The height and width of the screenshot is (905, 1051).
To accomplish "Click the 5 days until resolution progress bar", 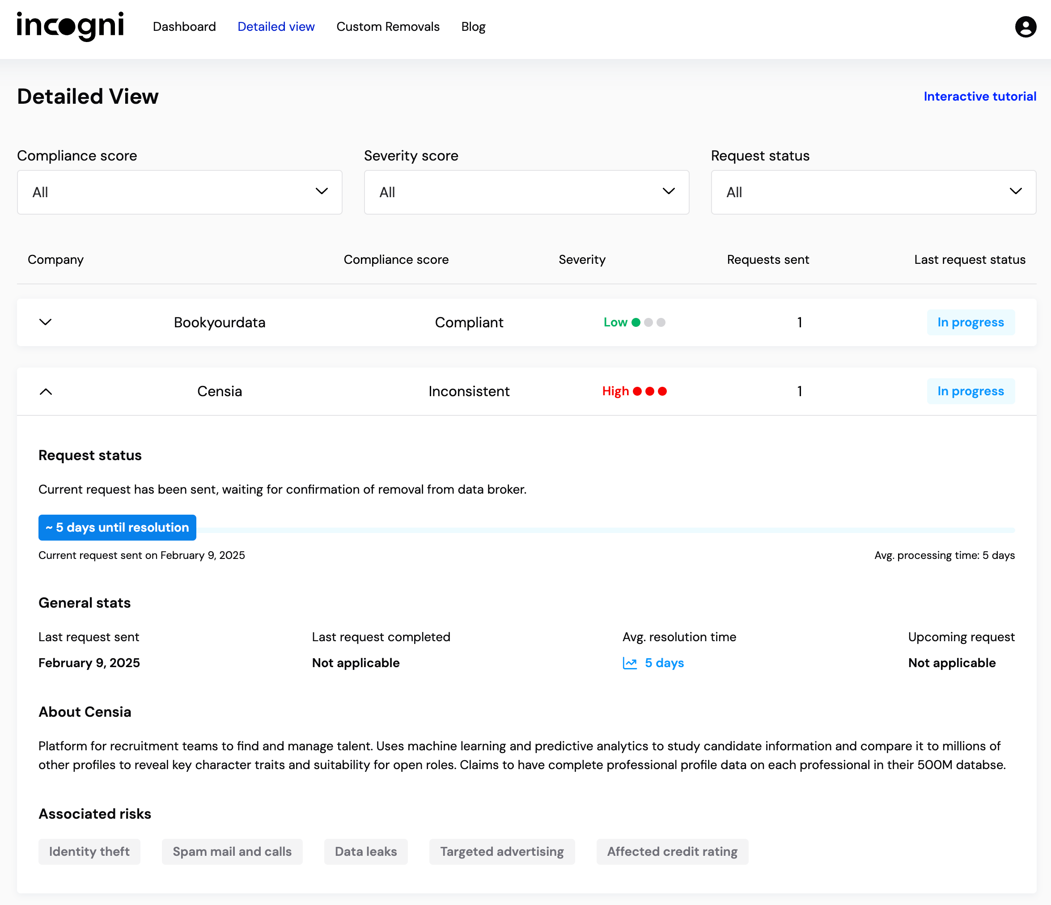I will [117, 527].
